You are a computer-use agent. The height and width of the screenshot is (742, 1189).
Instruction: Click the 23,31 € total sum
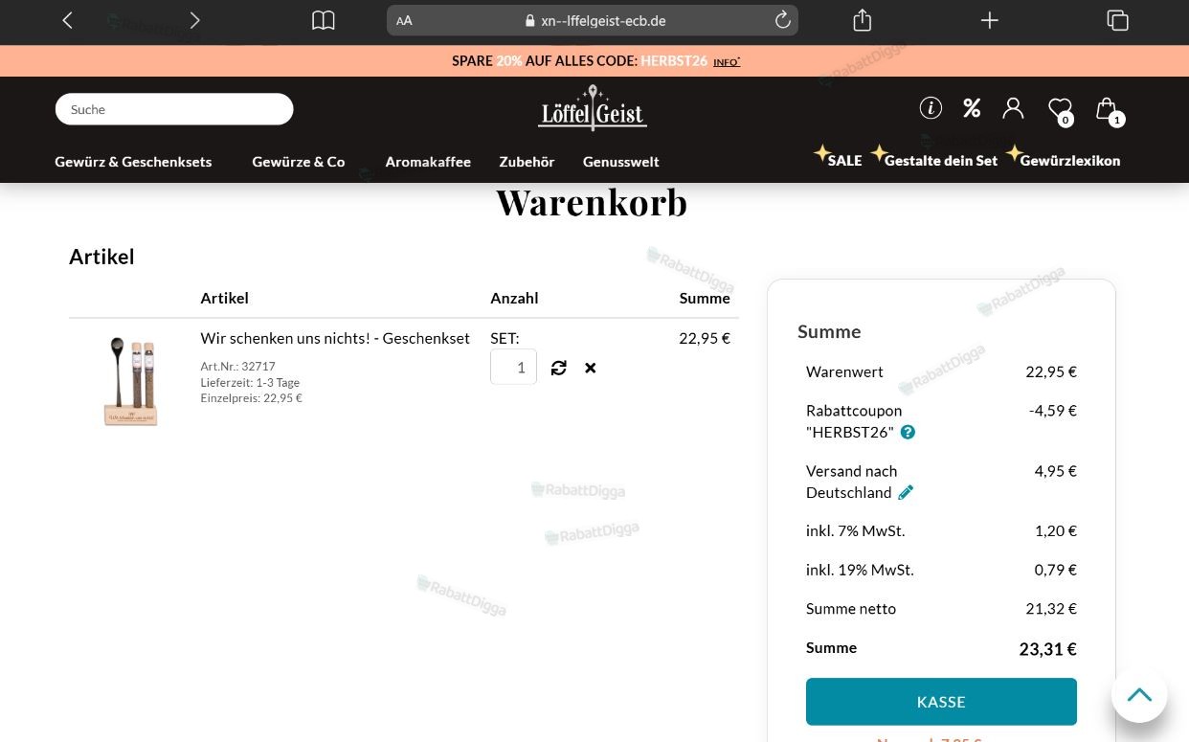[x=1047, y=649]
